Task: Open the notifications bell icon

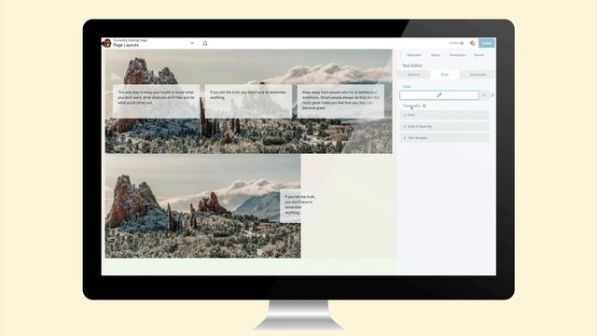Action: (205, 43)
